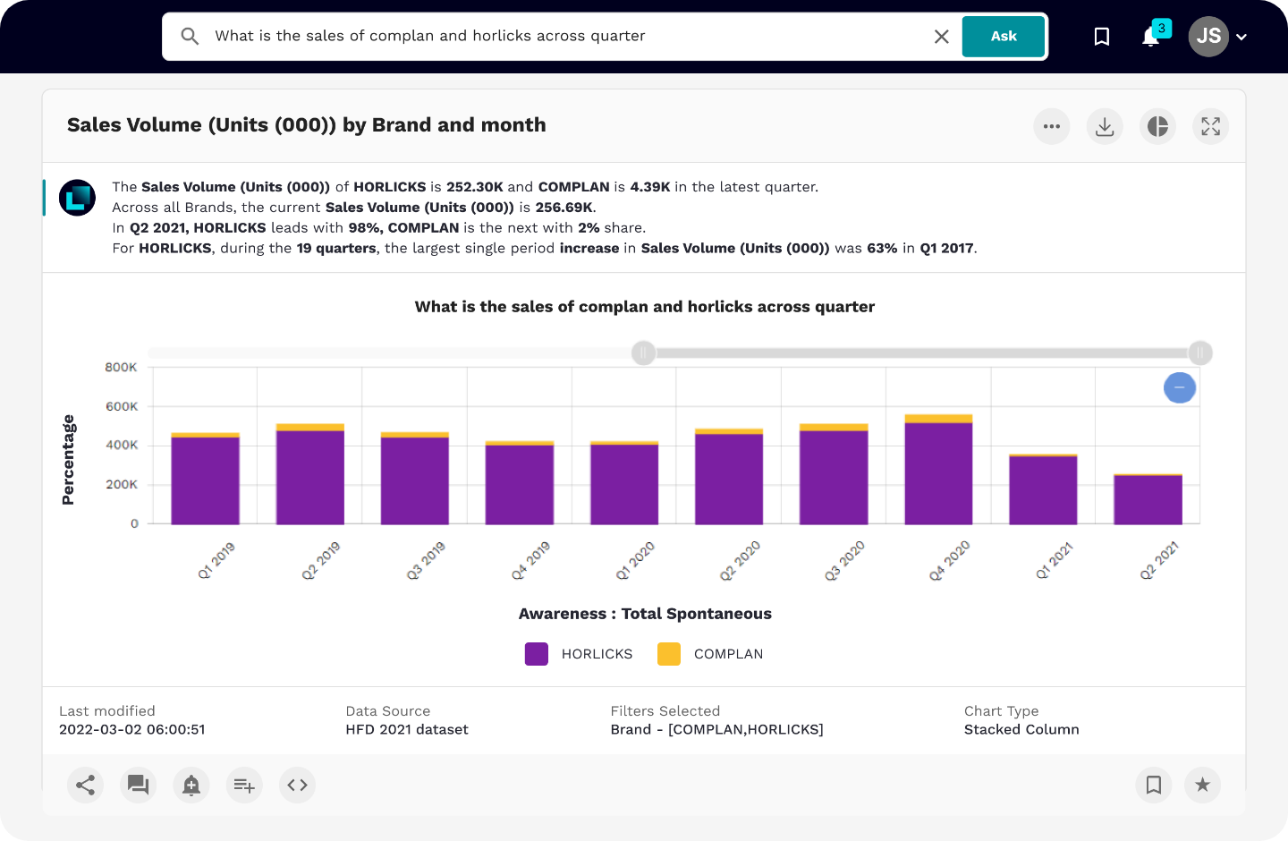Image resolution: width=1288 pixels, height=841 pixels.
Task: Open the more options ellipsis menu
Action: [x=1052, y=126]
